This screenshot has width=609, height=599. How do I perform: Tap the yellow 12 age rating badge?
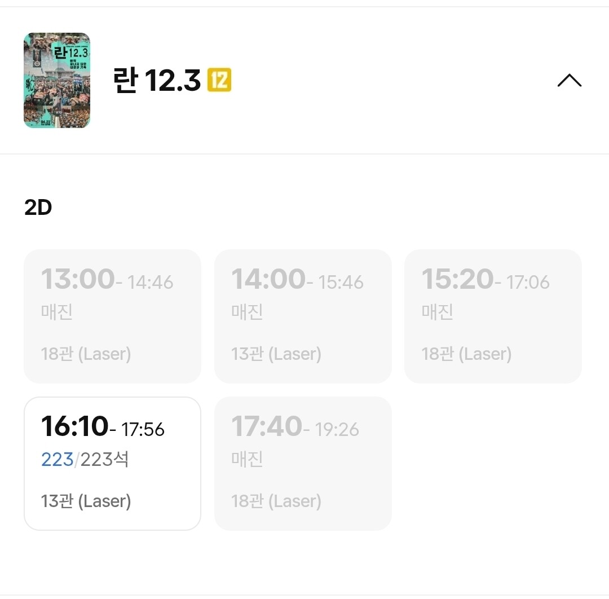[219, 81]
